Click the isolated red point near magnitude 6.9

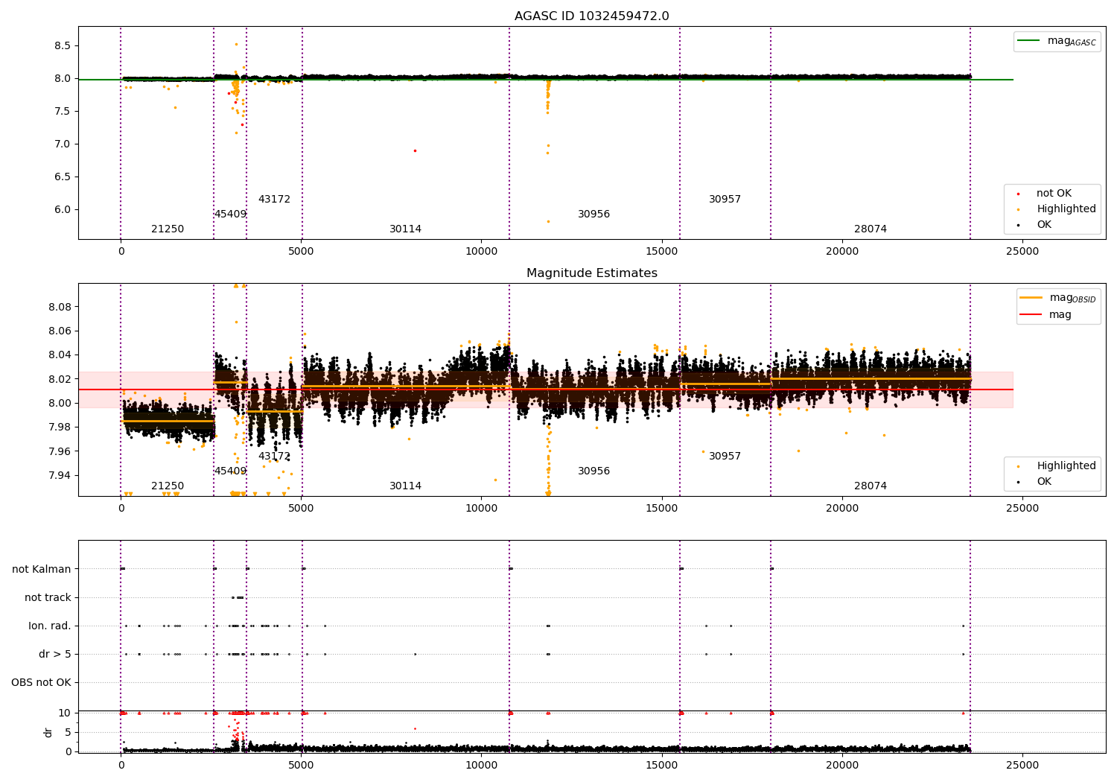(x=415, y=150)
